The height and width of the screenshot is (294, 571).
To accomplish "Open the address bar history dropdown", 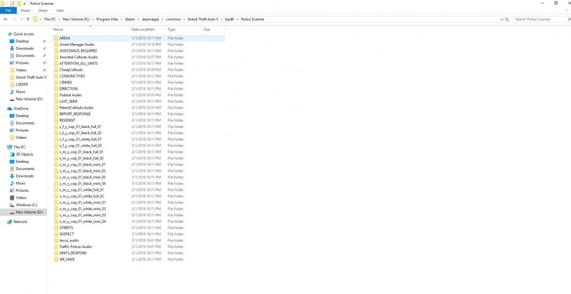I will coord(502,19).
